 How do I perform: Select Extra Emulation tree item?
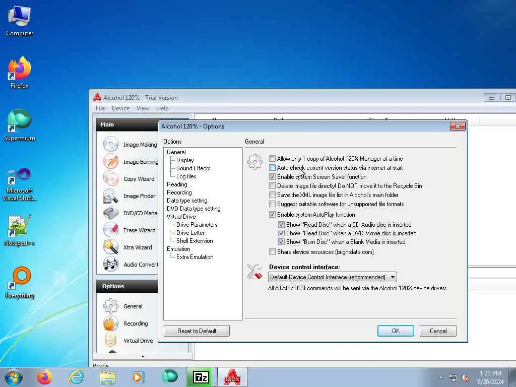(195, 257)
